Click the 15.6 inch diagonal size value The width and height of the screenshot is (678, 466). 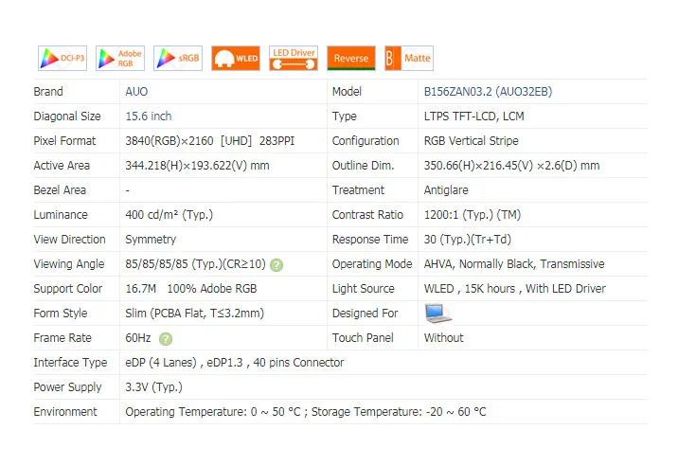click(149, 116)
